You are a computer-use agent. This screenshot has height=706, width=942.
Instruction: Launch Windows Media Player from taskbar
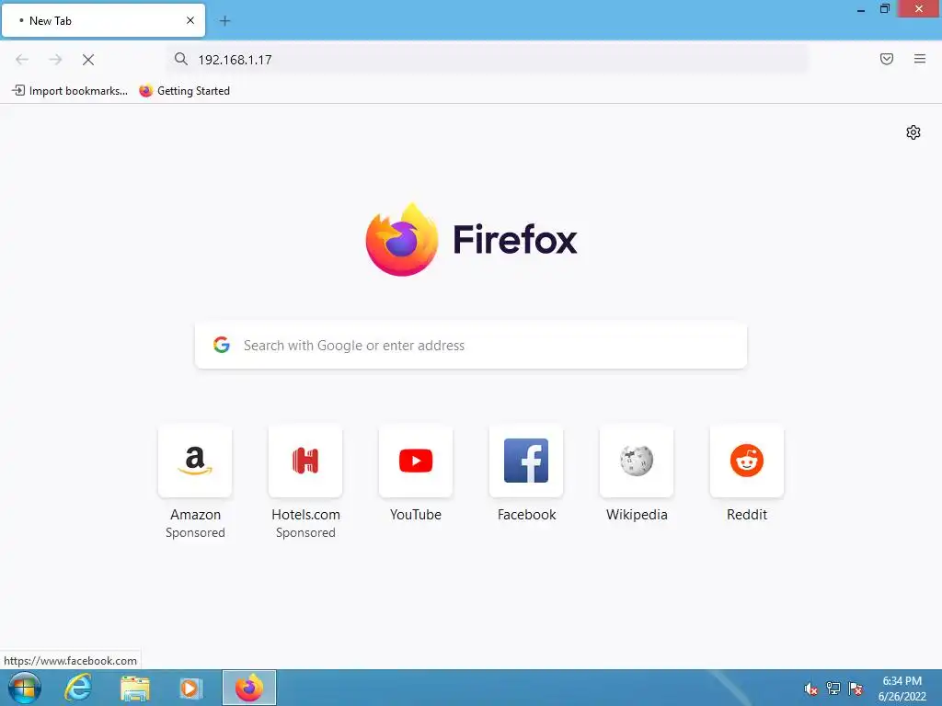tap(190, 688)
